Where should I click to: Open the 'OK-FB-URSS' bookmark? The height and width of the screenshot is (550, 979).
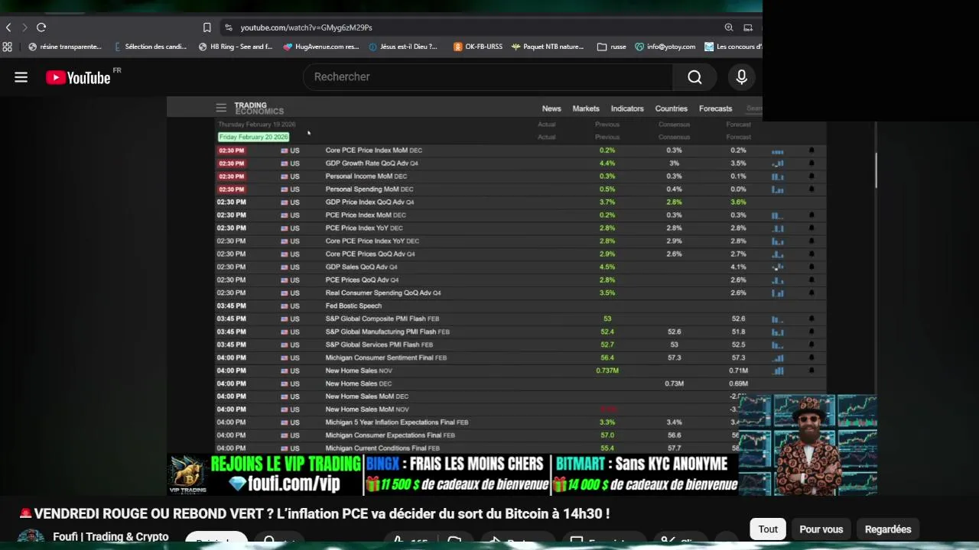478,47
